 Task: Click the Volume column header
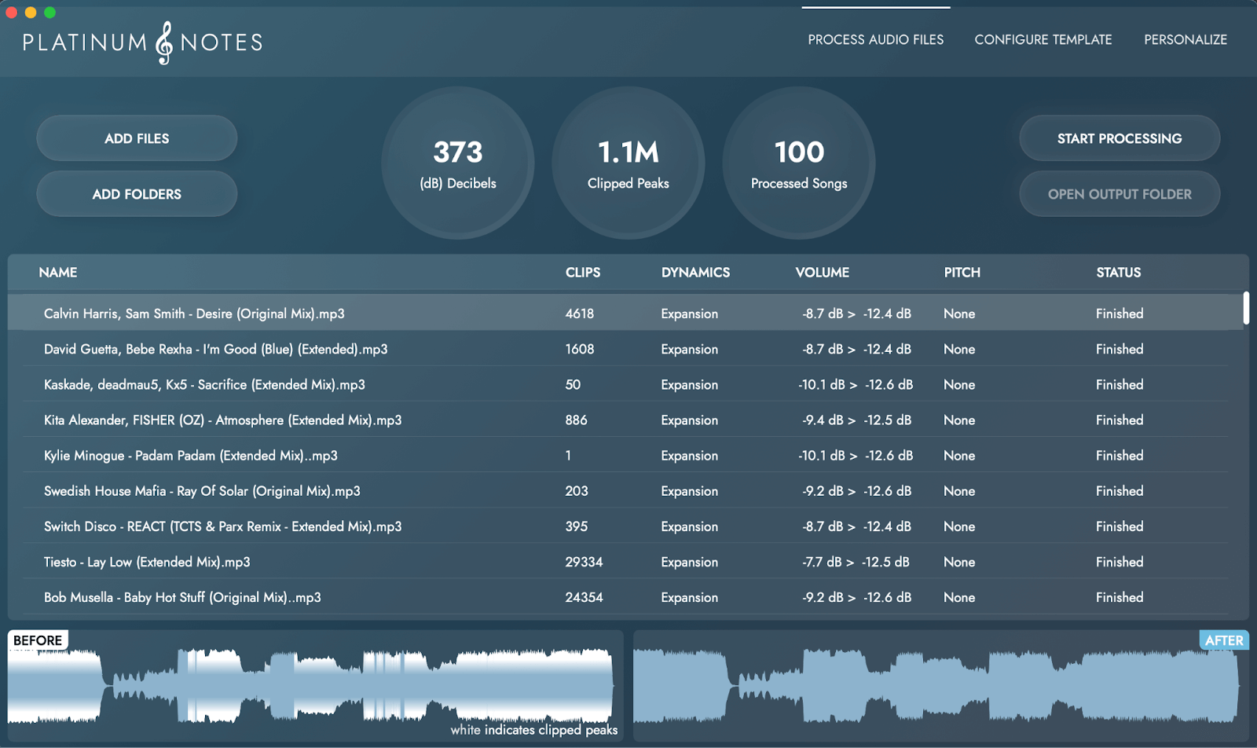click(822, 273)
